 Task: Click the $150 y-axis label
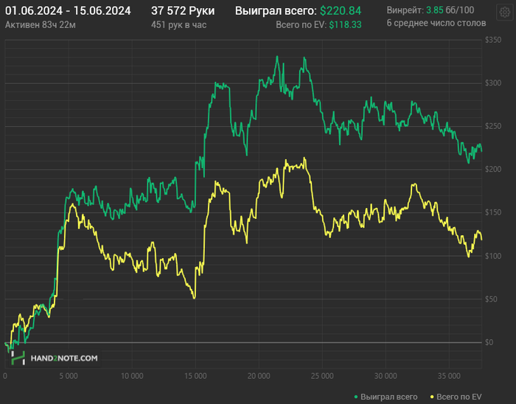pos(493,212)
